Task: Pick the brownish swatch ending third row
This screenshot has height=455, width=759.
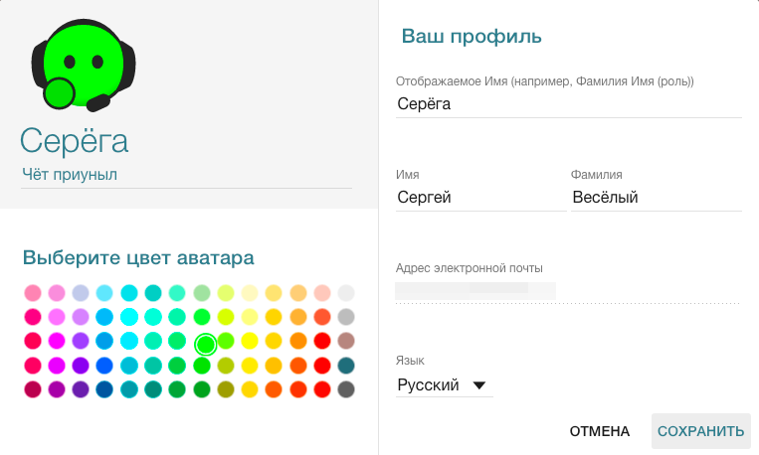Action: click(346, 341)
